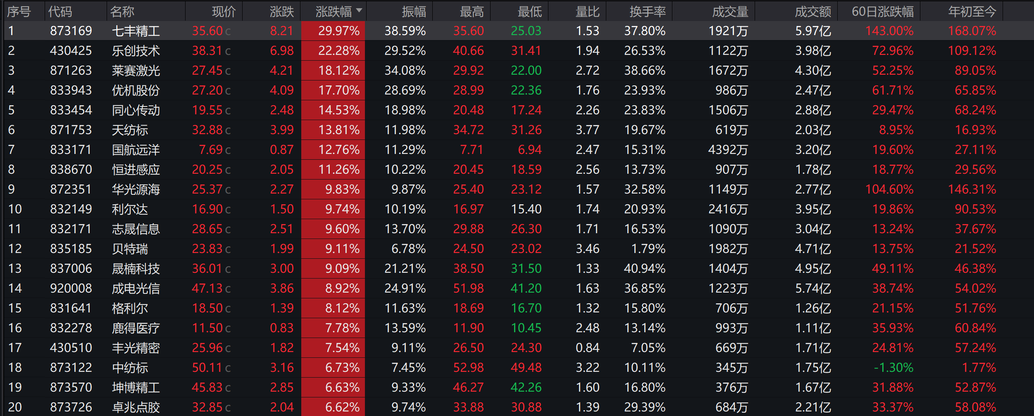
Task: Sort by 成交额 column header
Action: coord(813,12)
